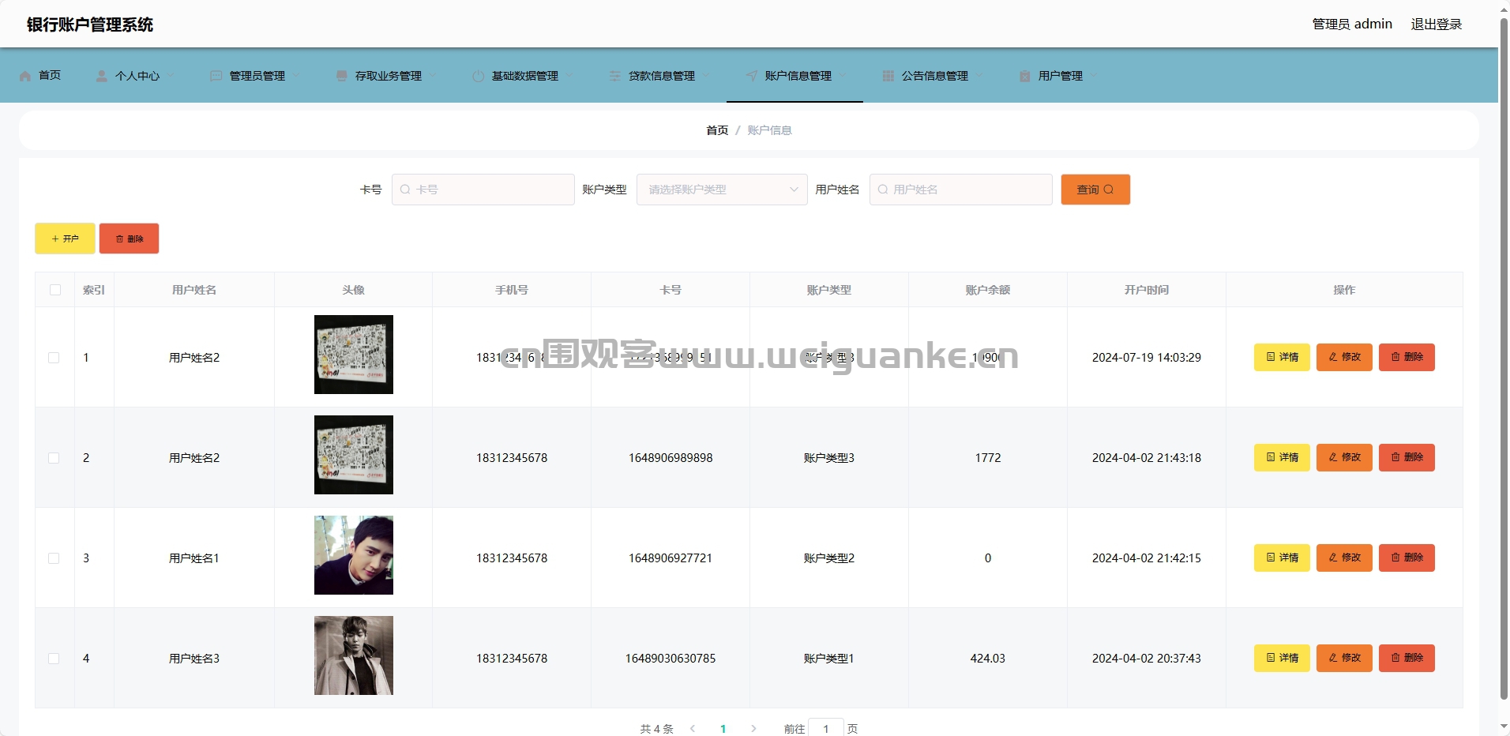Open the 个人中心 menu

(134, 76)
